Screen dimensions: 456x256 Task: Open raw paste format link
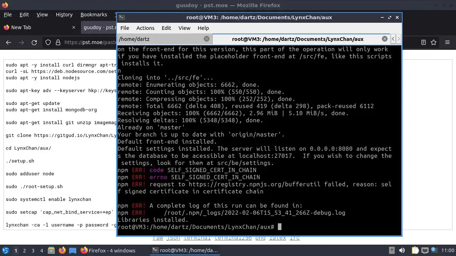pyautogui.click(x=158, y=238)
